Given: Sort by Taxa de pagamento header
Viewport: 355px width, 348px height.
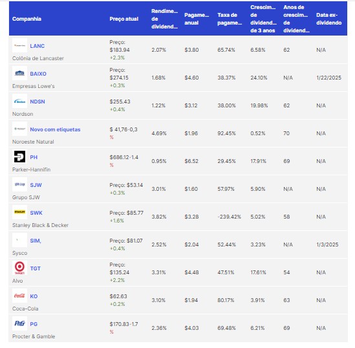Looking at the screenshot, I should [230, 19].
